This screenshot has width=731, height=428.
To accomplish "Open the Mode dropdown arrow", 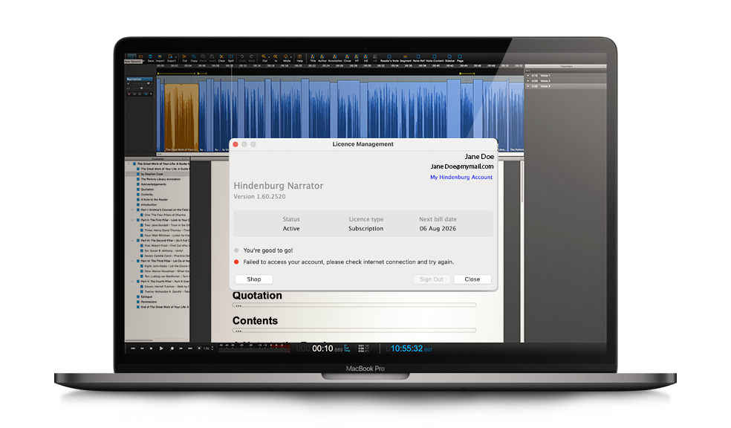I will (291, 57).
